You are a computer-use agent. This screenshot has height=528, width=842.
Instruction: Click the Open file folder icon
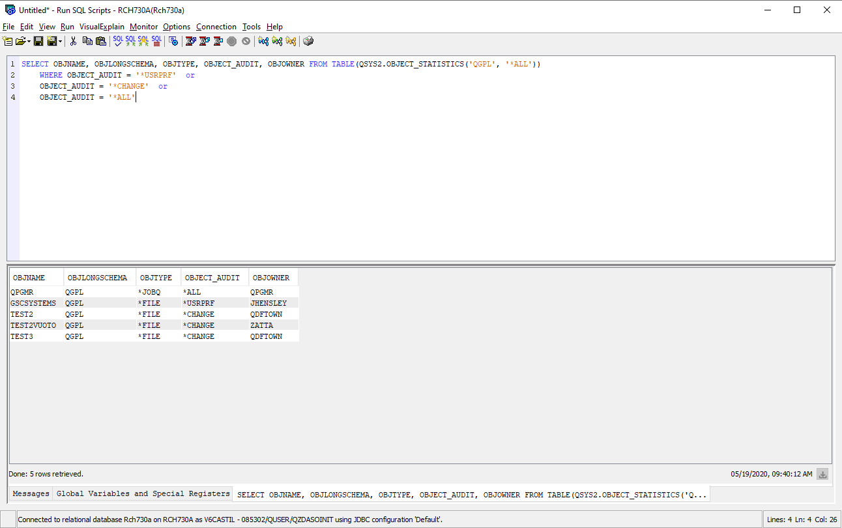(x=20, y=41)
